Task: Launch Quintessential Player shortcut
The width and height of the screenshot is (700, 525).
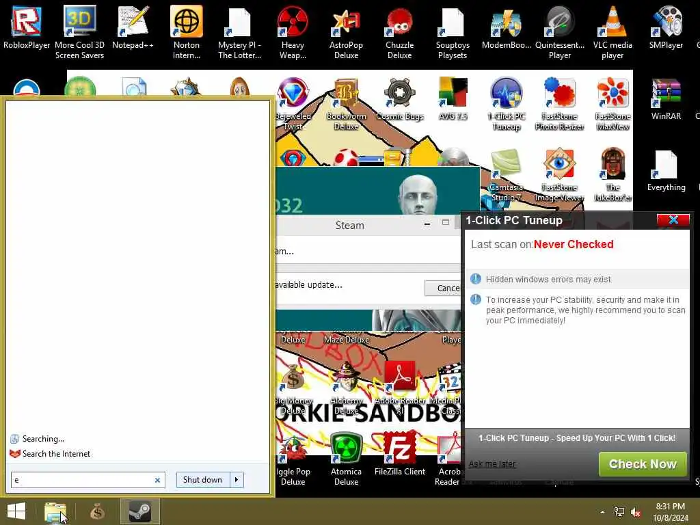Action: tap(559, 33)
